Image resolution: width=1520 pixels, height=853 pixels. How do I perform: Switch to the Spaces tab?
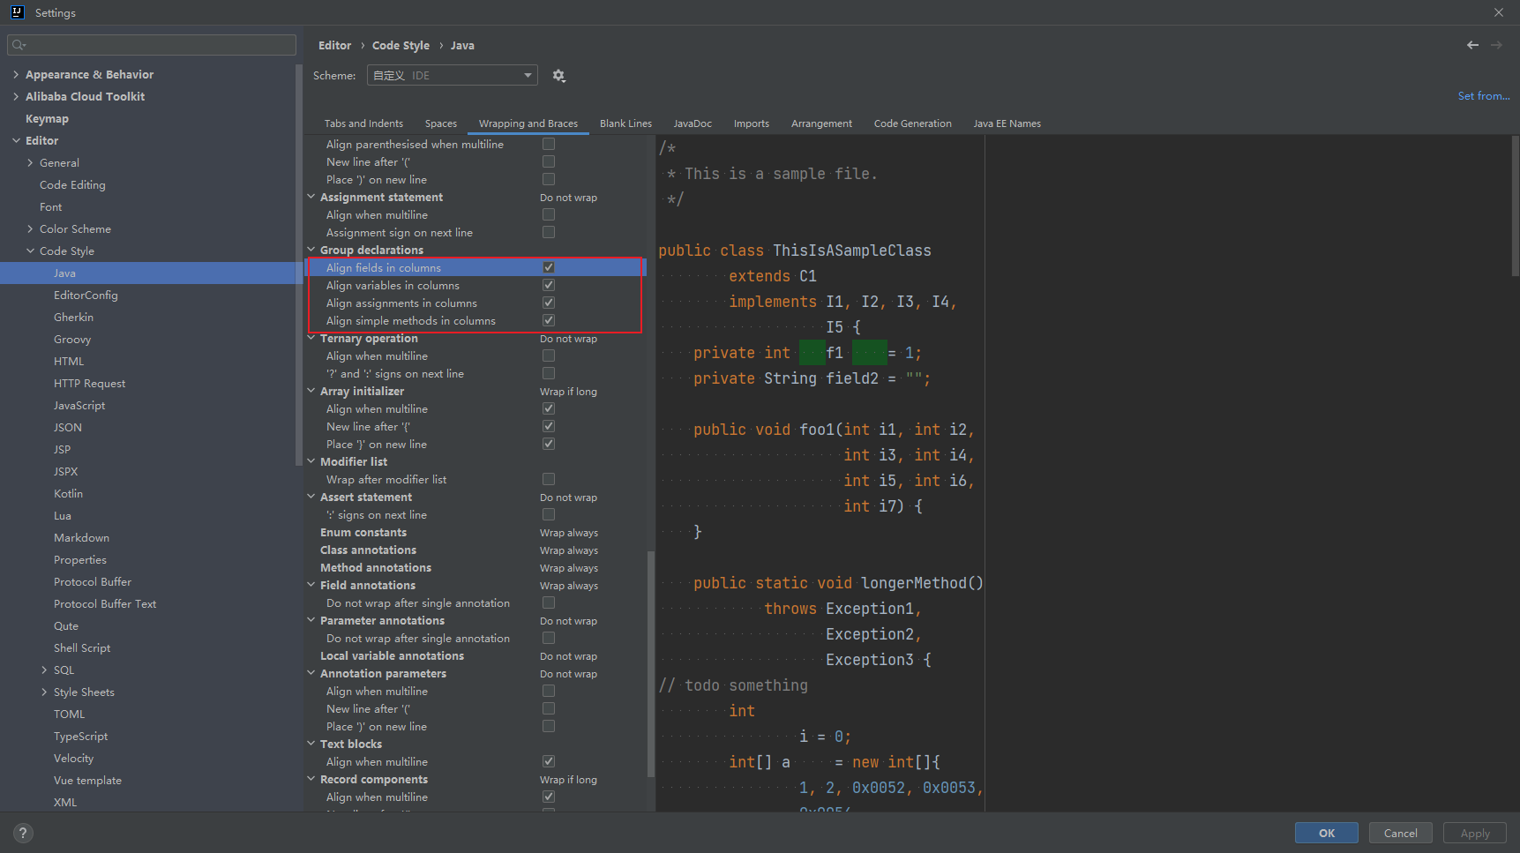coord(441,123)
